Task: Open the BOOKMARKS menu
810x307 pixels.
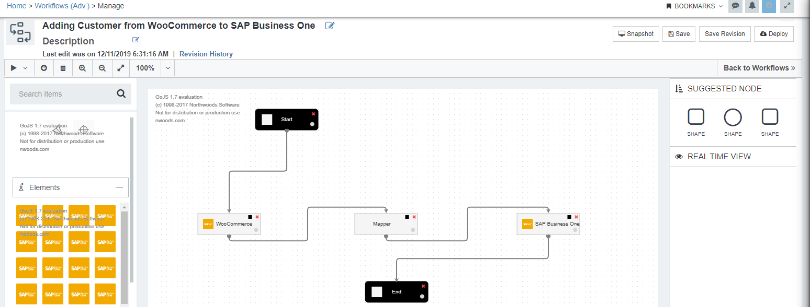Action: point(692,6)
